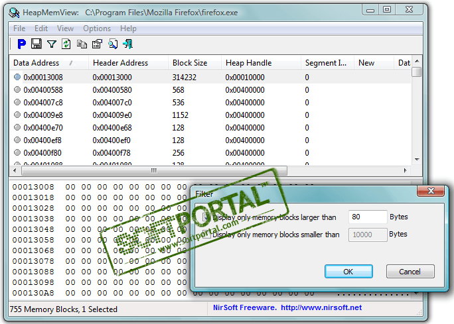Sort by Data Address column header
This screenshot has width=454, height=324.
[x=48, y=63]
